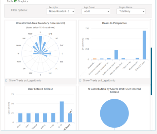This screenshot has width=157, height=134.
Task: Open the Organ Name dropdown
Action: point(131,11)
